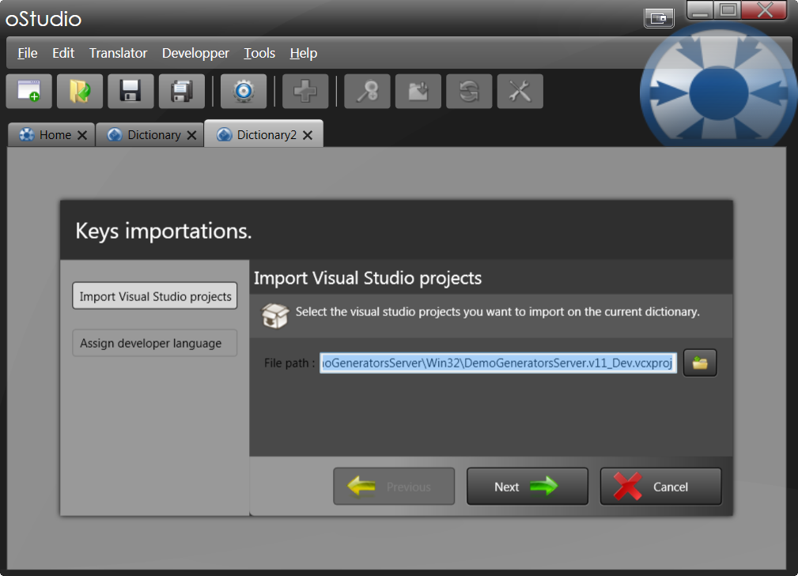
Task: Click the large round oStudio logo
Action: pos(718,93)
